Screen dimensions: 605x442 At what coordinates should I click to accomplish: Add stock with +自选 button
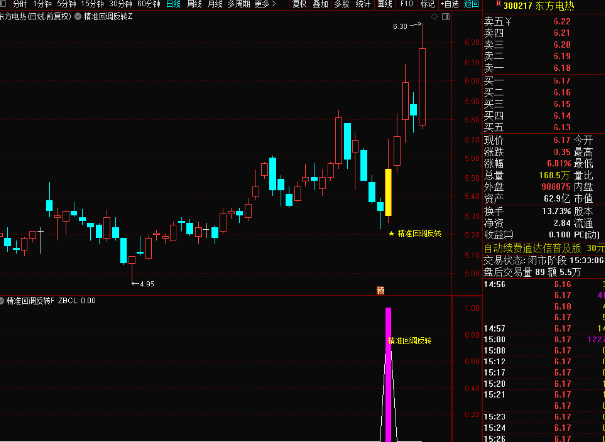449,4
